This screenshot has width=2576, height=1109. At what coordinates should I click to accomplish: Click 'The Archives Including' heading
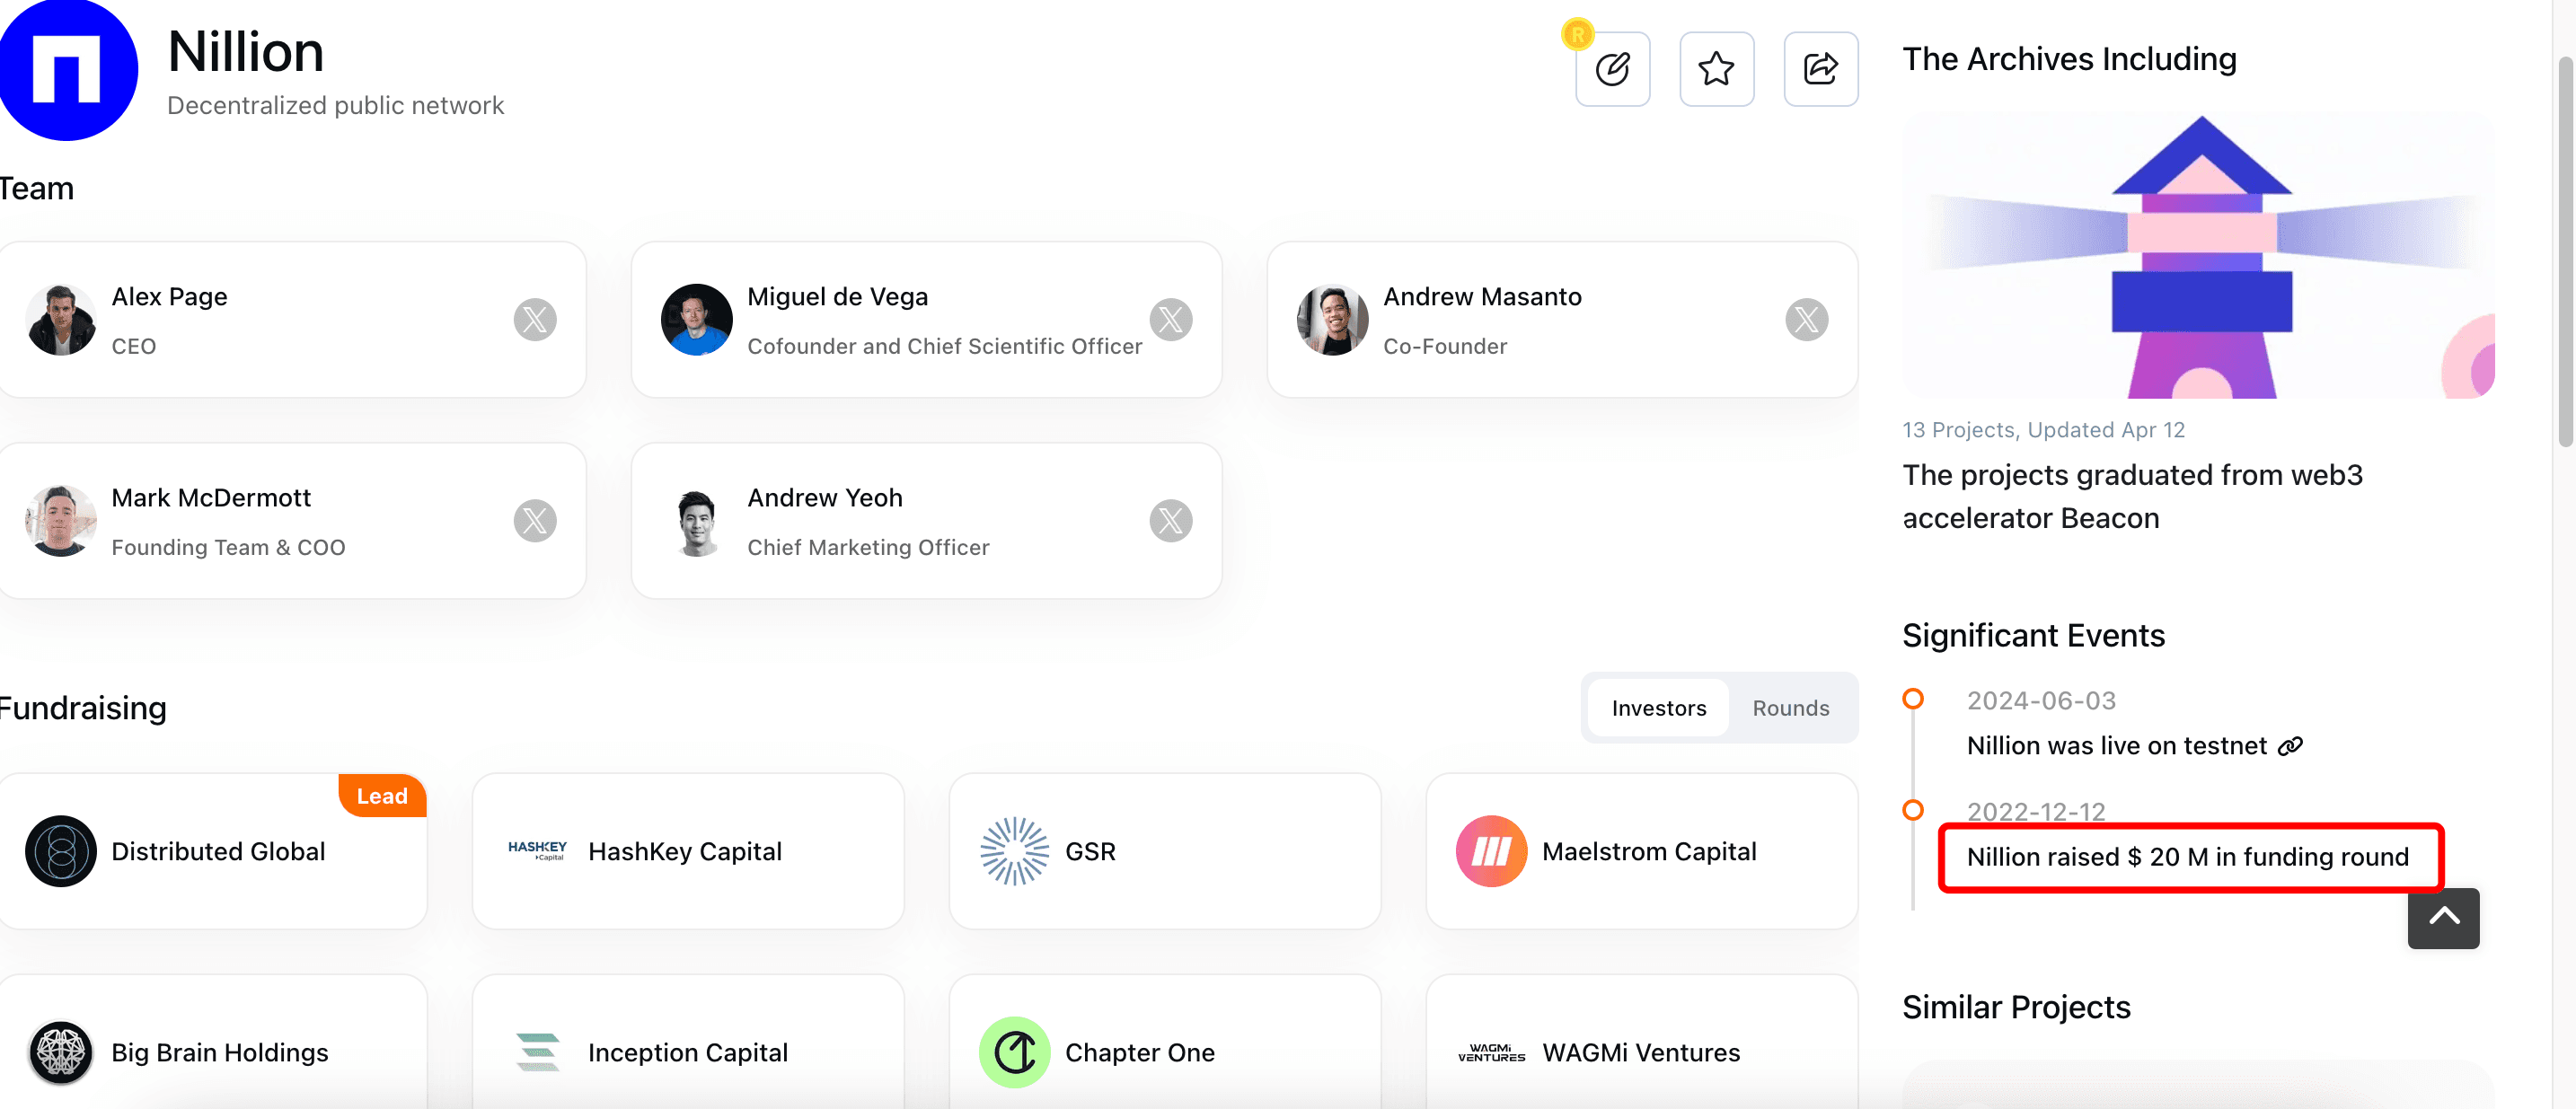tap(2069, 59)
